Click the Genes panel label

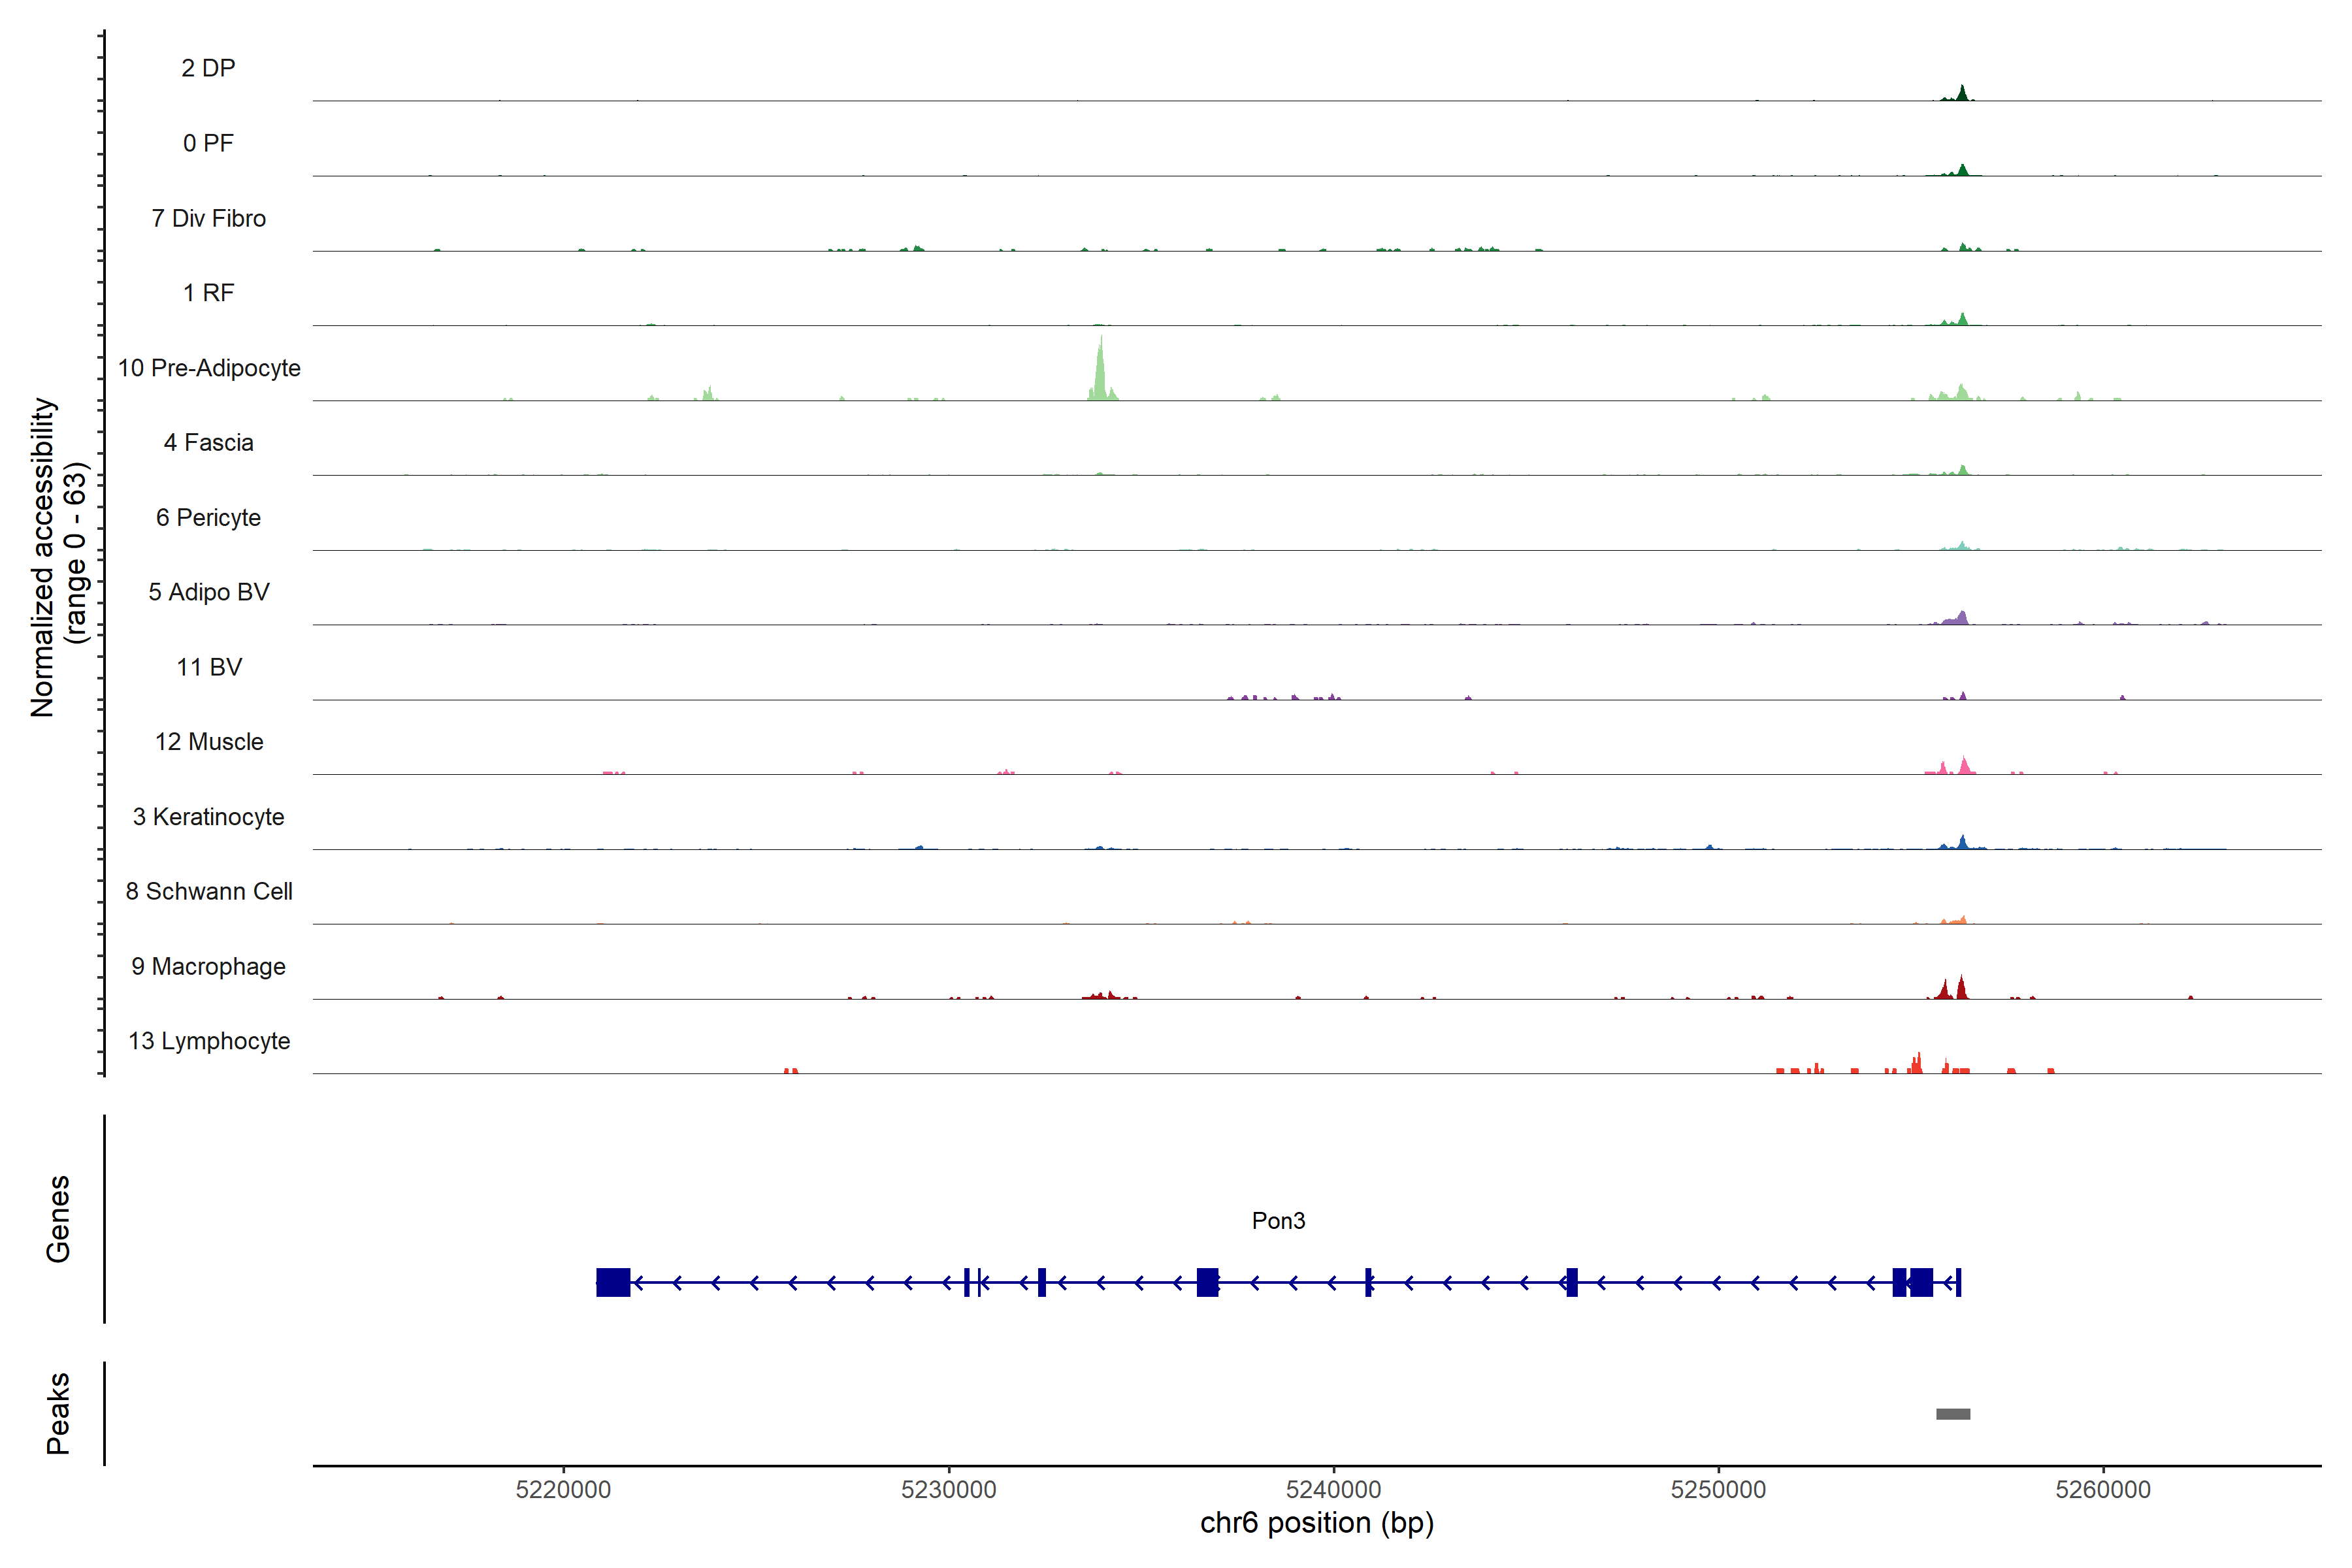pyautogui.click(x=58, y=1218)
